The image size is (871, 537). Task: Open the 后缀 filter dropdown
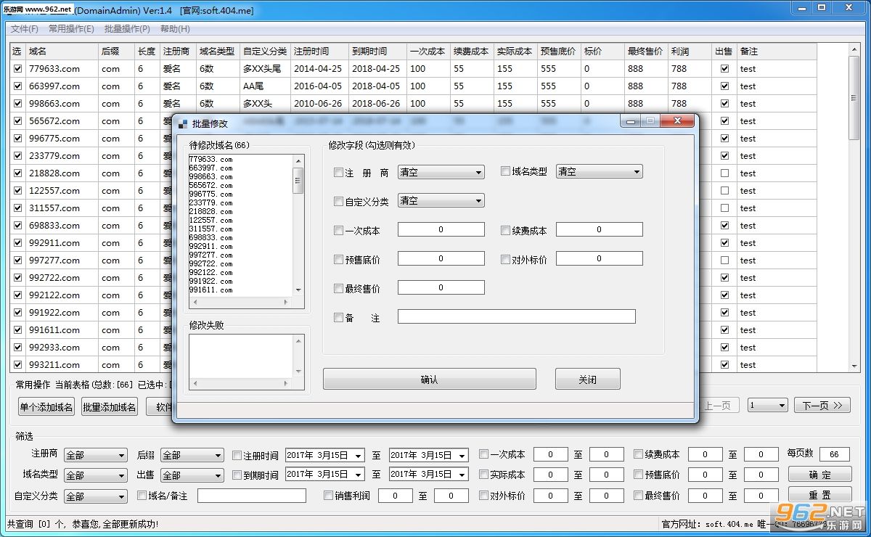(192, 455)
